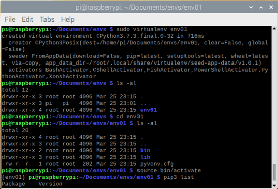
Task: Click the 'Package Version' header line
Action: tap(32, 184)
